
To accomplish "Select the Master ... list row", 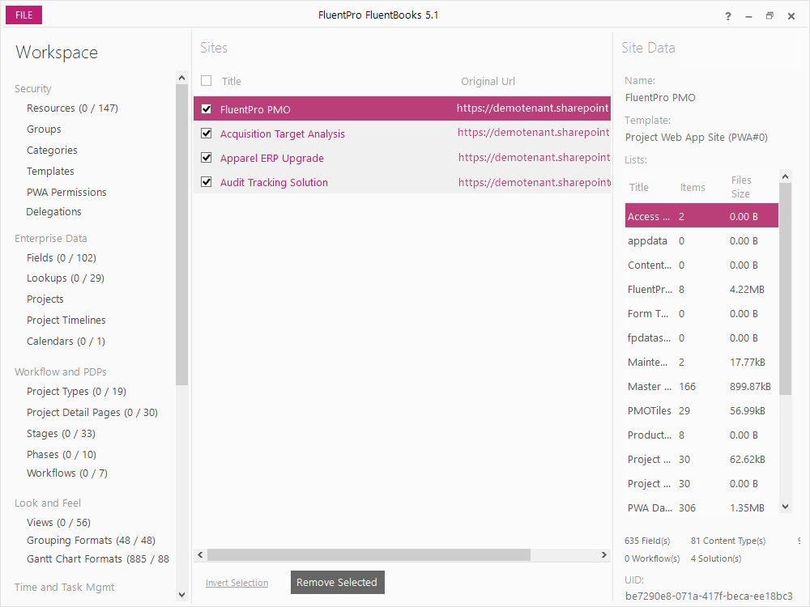I will click(701, 387).
